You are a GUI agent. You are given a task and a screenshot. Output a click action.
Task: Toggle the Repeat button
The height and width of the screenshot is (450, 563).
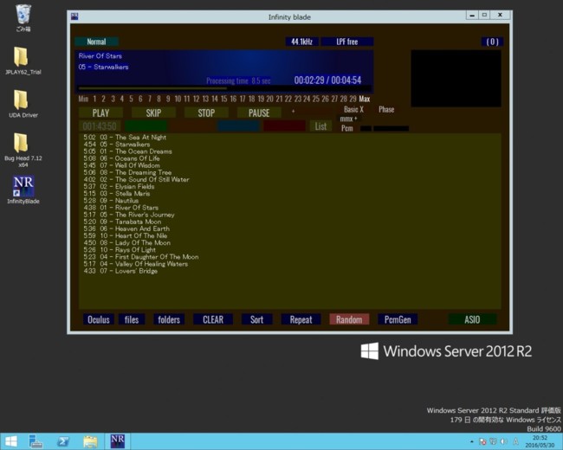coord(301,319)
